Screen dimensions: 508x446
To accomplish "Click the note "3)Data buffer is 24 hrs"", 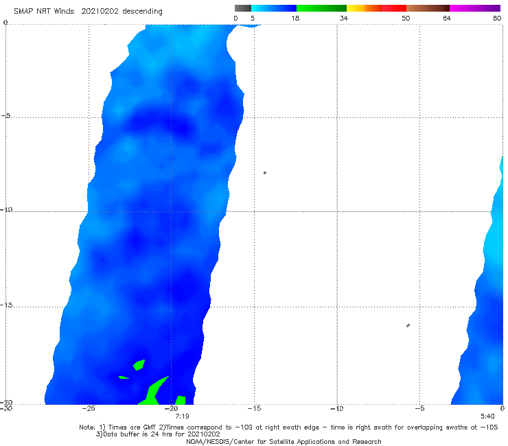I will [x=158, y=434].
